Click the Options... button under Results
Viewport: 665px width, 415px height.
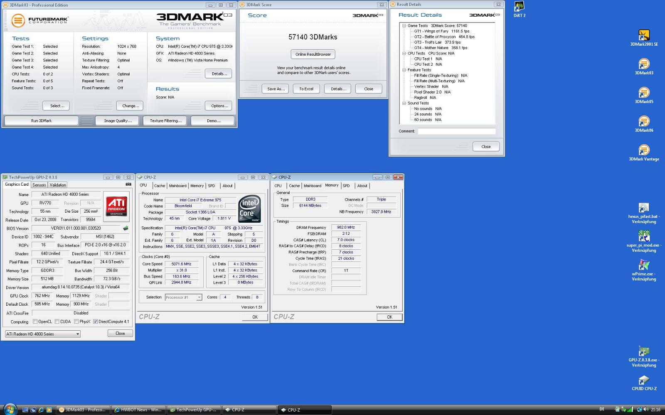point(219,106)
